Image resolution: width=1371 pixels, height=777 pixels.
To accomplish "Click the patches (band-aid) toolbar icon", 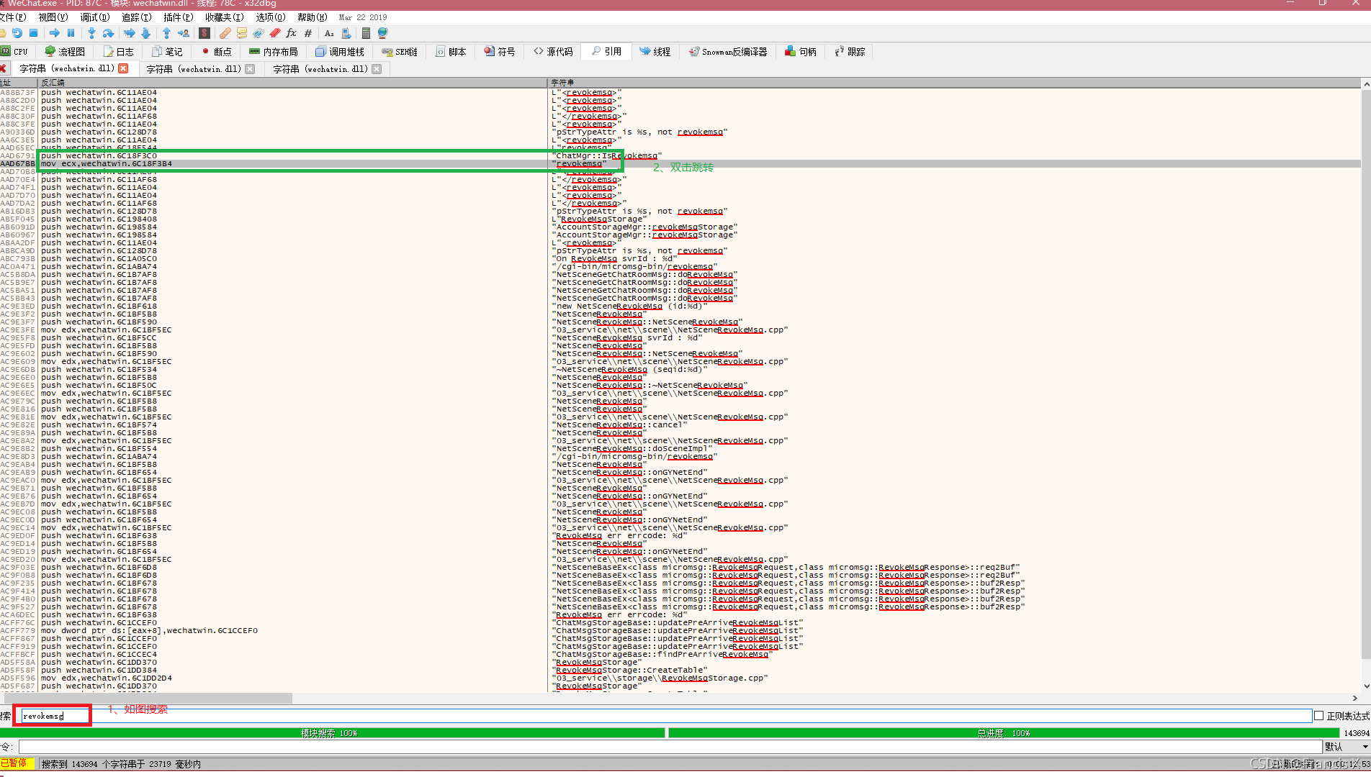I will pos(225,33).
